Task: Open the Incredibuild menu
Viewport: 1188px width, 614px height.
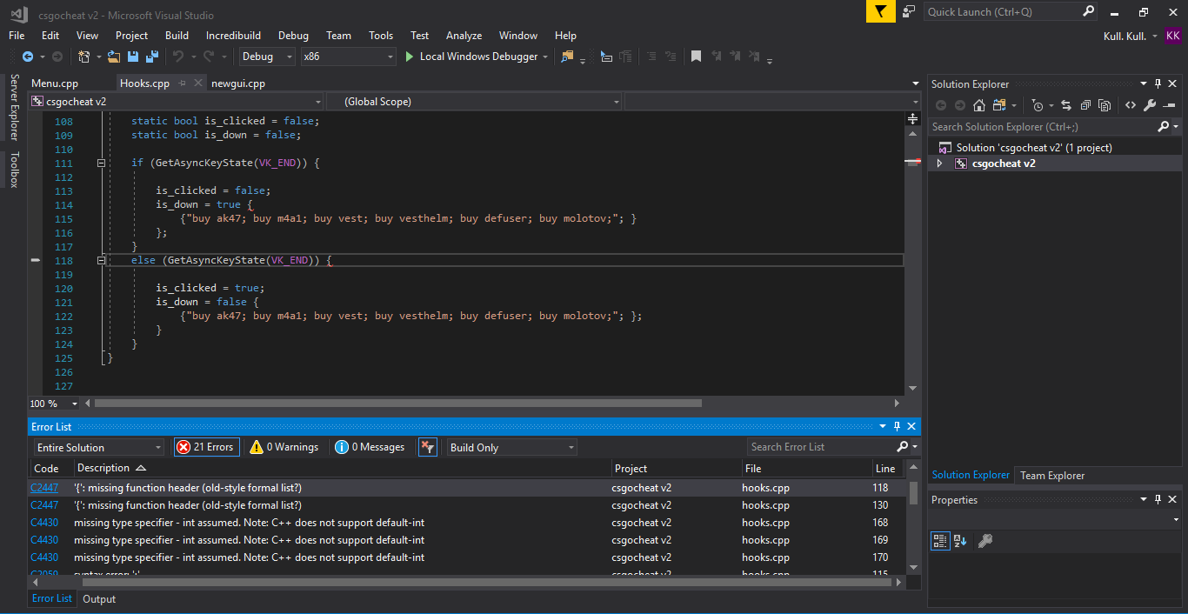Action: 233,36
